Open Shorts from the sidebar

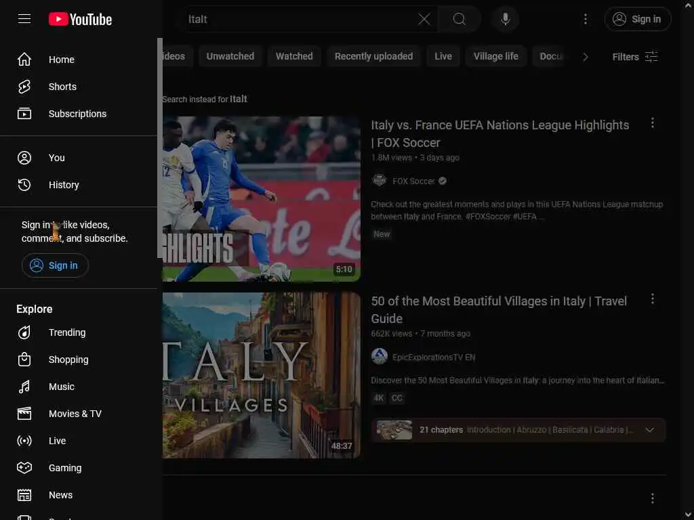pyautogui.click(x=79, y=87)
